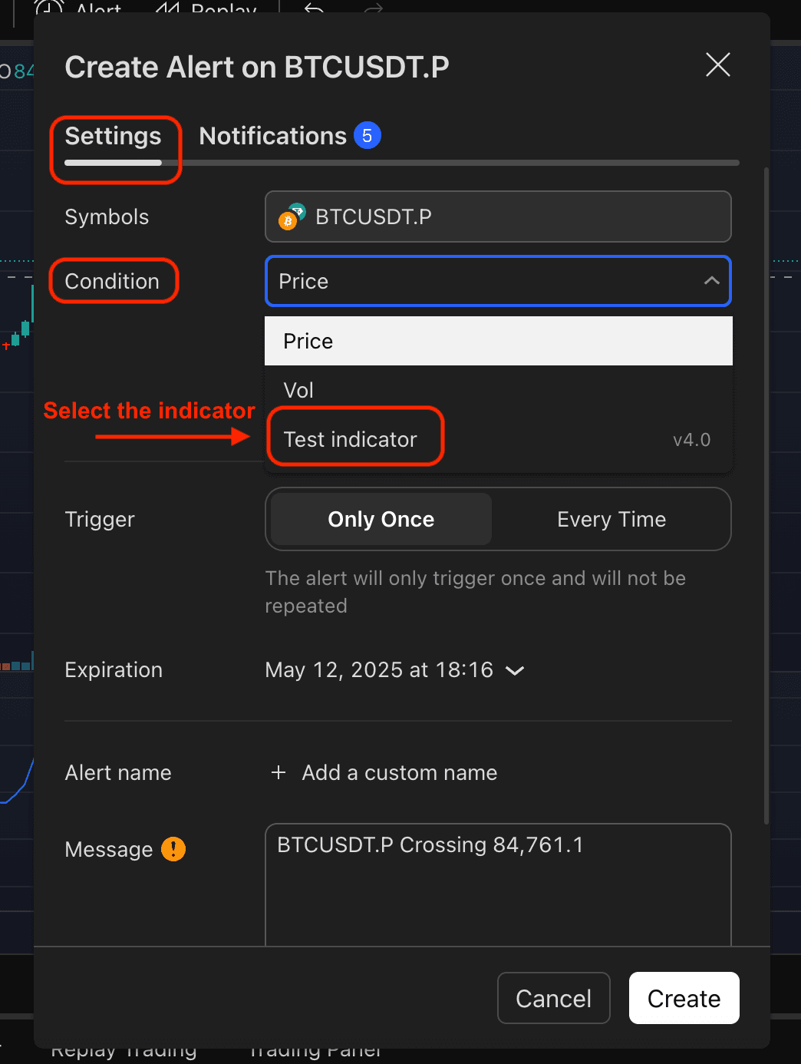
Task: Click the Alert clock icon in toolbar
Action: click(x=49, y=9)
